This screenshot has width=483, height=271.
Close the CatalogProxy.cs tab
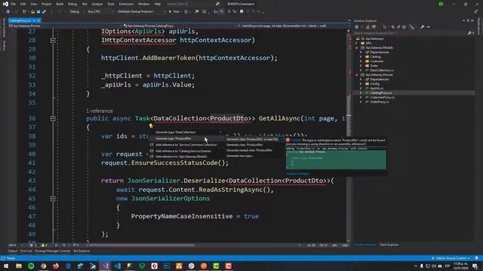[38, 20]
